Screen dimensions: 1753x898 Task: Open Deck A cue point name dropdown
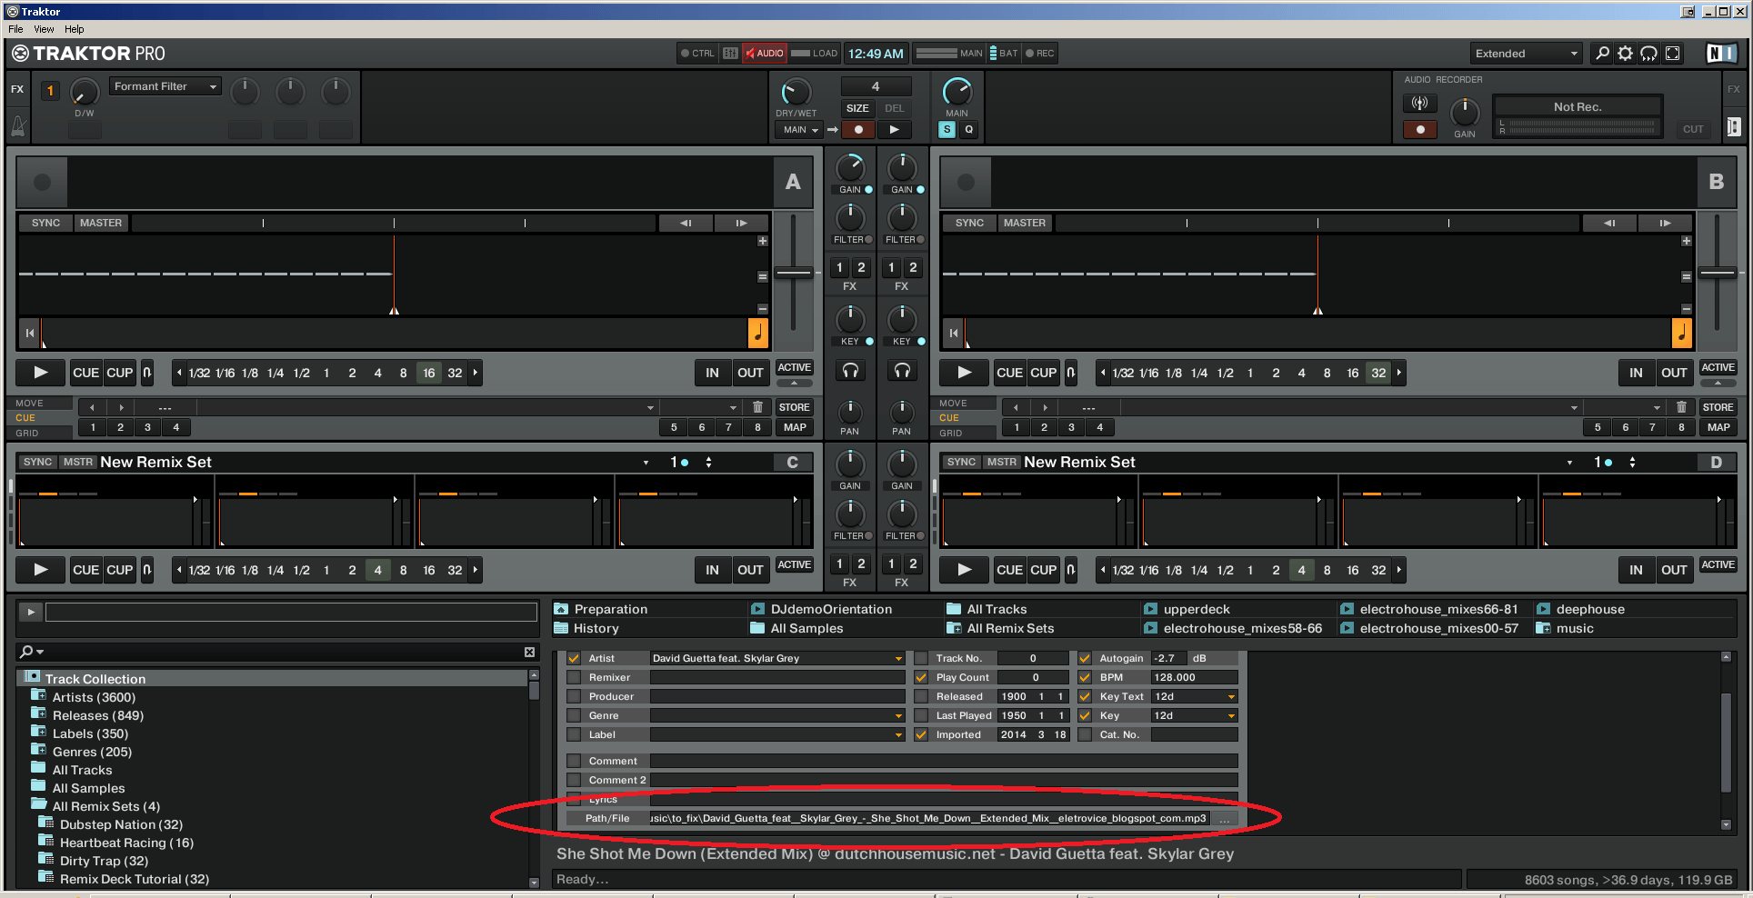[x=650, y=408]
